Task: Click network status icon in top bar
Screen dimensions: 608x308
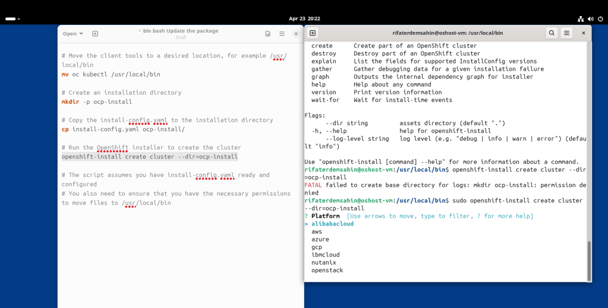Action: click(581, 18)
